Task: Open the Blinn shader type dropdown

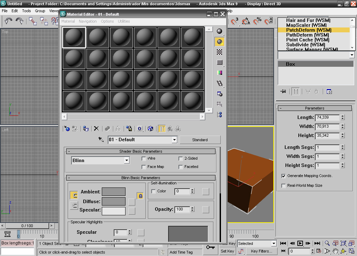Action: tap(127, 160)
